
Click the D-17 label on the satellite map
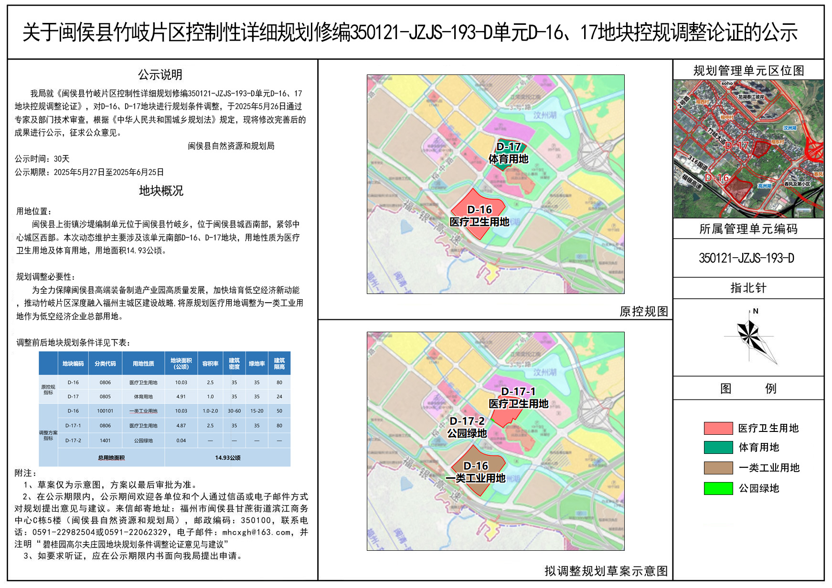[x=736, y=146]
